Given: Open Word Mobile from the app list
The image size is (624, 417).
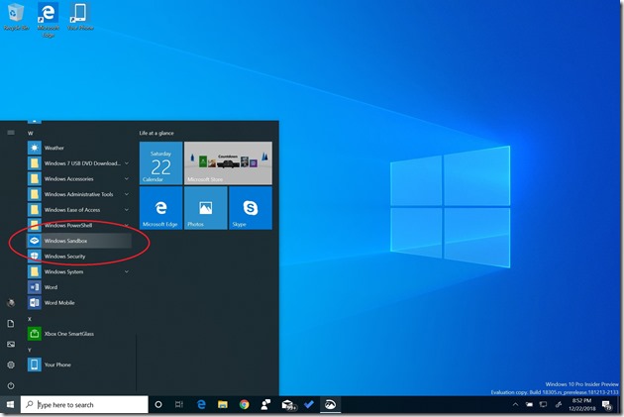Looking at the screenshot, I should click(x=58, y=302).
